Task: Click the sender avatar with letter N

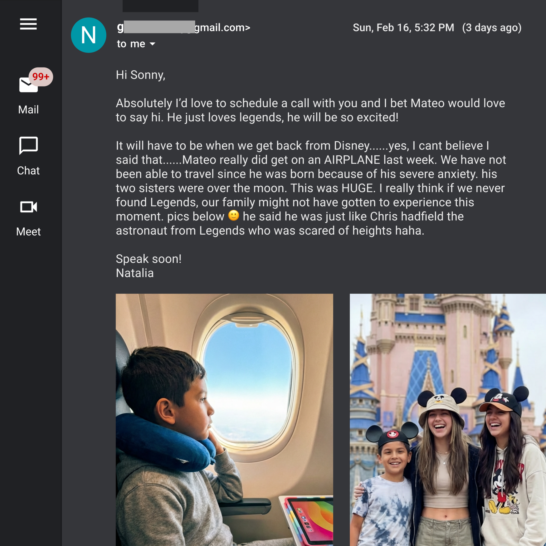Action: [x=89, y=35]
